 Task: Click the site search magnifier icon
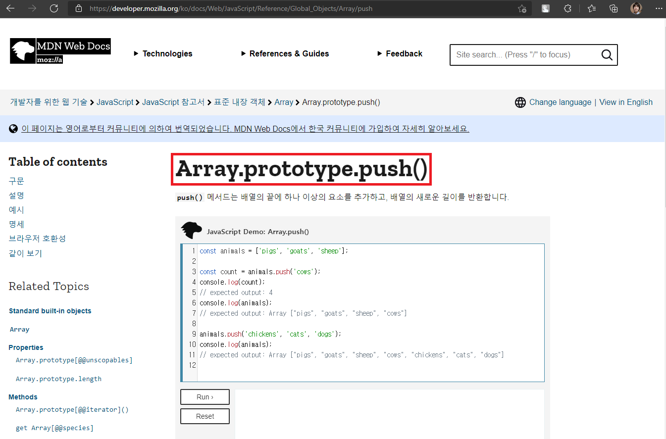(x=607, y=54)
